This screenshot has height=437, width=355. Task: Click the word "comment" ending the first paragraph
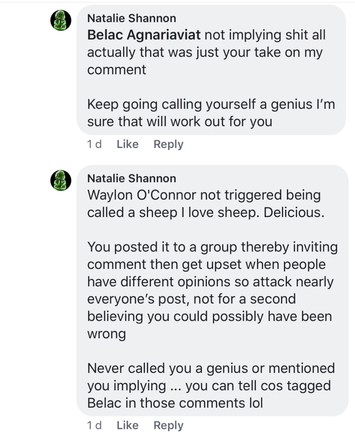pyautogui.click(x=117, y=70)
